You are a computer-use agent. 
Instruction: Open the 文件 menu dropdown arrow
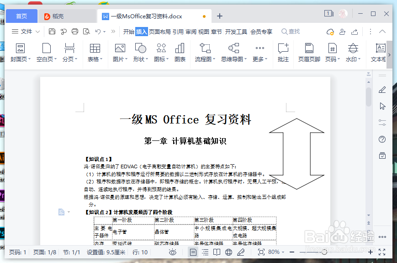click(38, 32)
